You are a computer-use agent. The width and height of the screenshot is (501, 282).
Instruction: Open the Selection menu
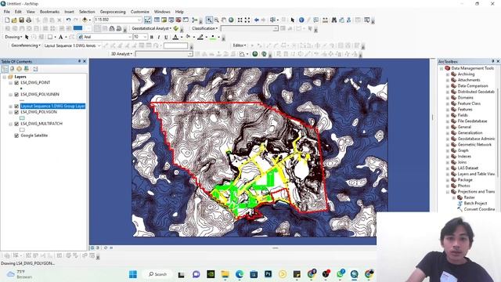pos(87,12)
